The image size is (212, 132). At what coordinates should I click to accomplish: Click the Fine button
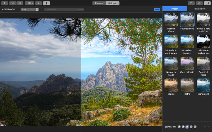(x=157, y=10)
